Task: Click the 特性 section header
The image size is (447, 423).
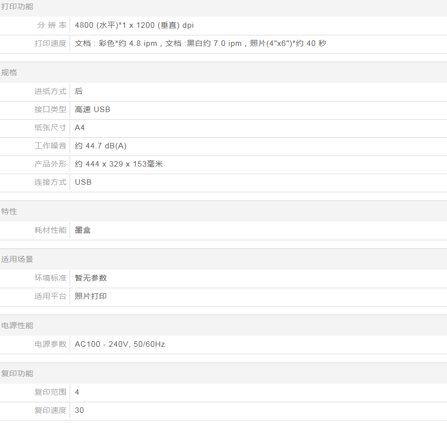Action: pos(9,211)
